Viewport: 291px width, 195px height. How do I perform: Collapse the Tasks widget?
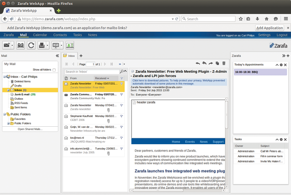pos(277,139)
